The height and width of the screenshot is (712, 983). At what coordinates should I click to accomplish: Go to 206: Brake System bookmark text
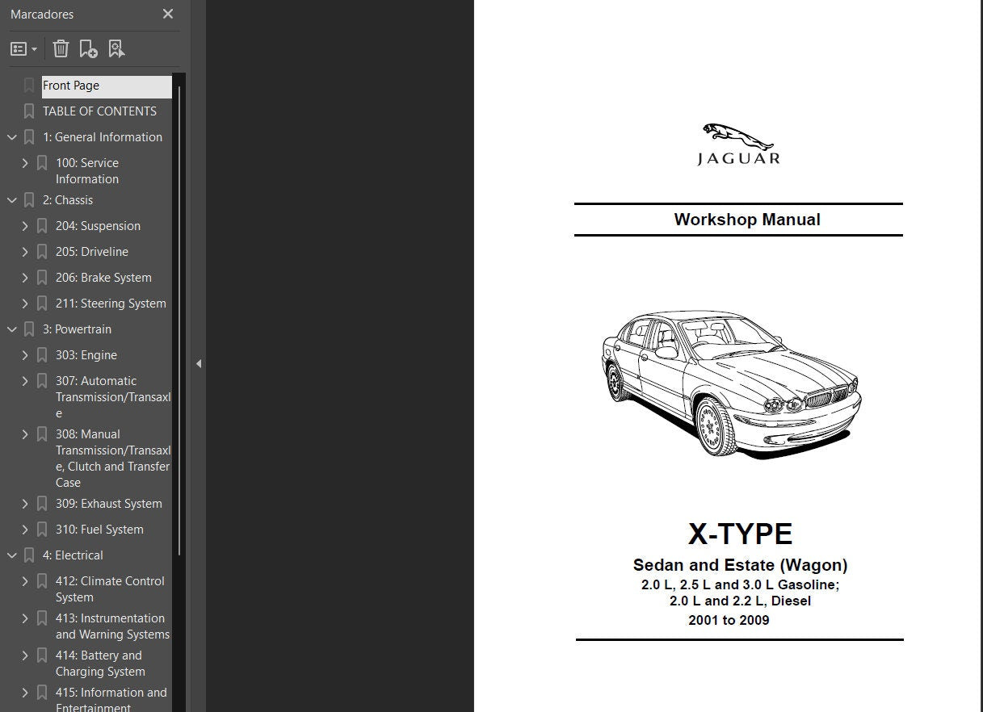pyautogui.click(x=103, y=278)
